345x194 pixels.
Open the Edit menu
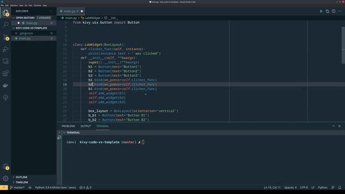7,5
